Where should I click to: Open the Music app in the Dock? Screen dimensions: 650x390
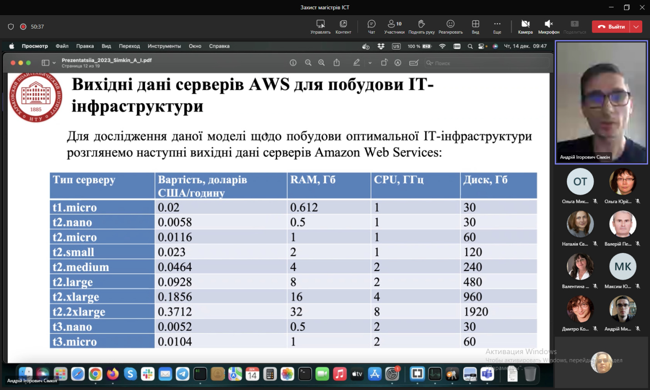click(340, 374)
